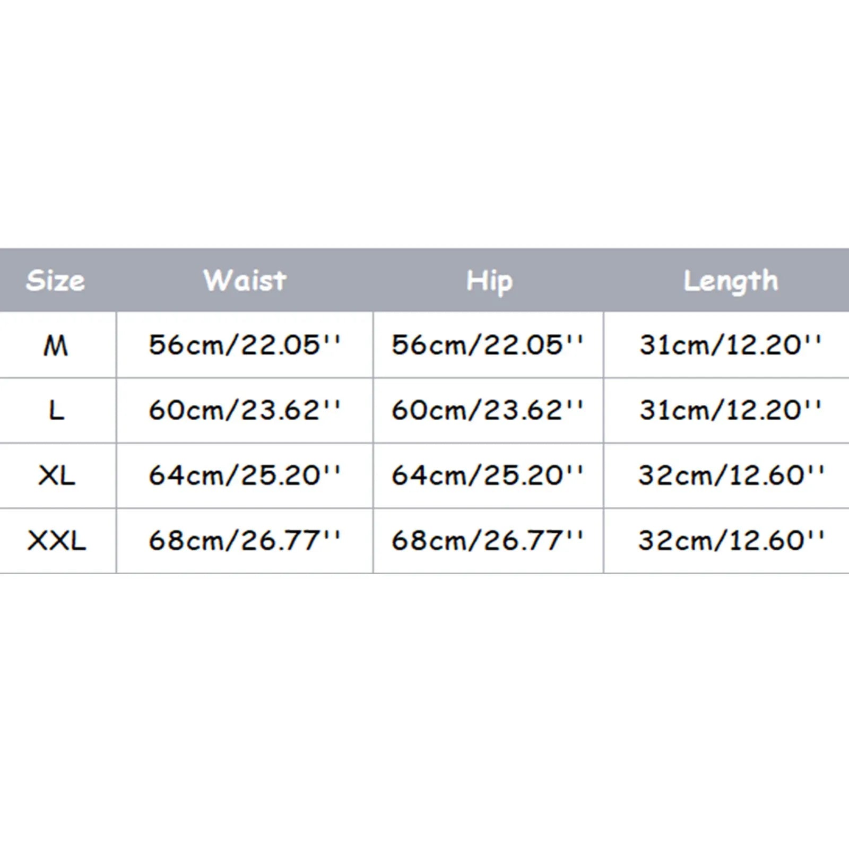Click M length value 31cm/12.20''
This screenshot has height=849, width=849.
click(730, 345)
